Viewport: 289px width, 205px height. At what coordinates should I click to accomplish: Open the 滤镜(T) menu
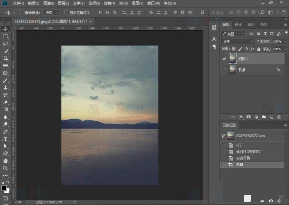tap(109, 3)
